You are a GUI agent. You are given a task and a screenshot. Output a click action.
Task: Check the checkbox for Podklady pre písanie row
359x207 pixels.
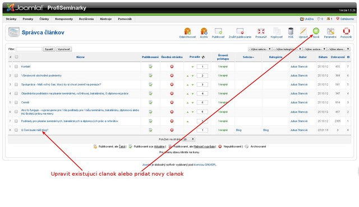tap(16, 121)
